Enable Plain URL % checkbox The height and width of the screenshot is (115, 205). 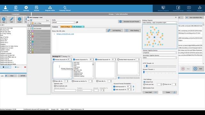(x=54, y=81)
